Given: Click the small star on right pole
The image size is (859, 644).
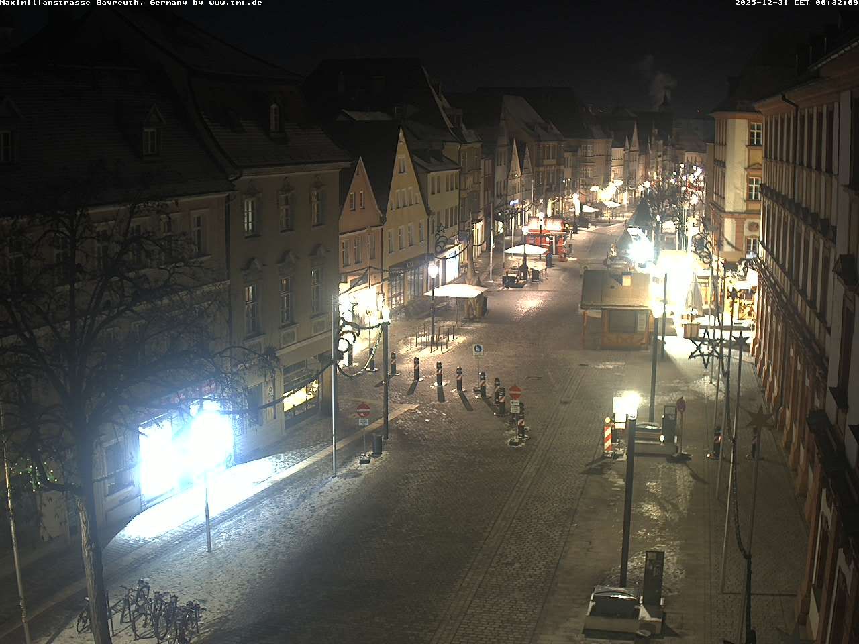Looking at the screenshot, I should [x=759, y=419].
